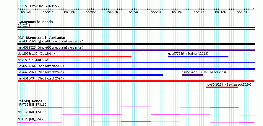Click the red dgv2996n100 variant bar
The image size is (263, 126).
[x=74, y=57]
